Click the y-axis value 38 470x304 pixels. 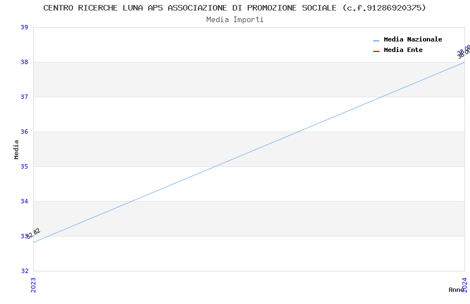pyautogui.click(x=24, y=62)
